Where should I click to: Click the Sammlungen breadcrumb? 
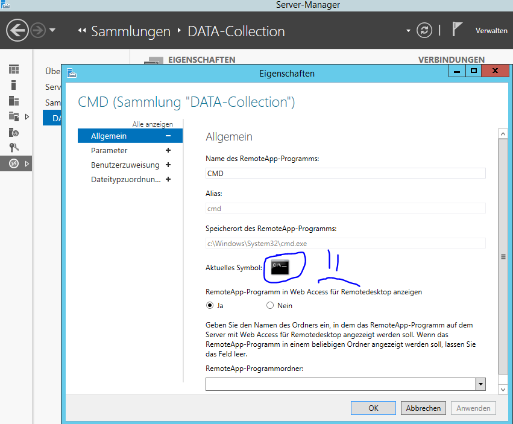[131, 31]
